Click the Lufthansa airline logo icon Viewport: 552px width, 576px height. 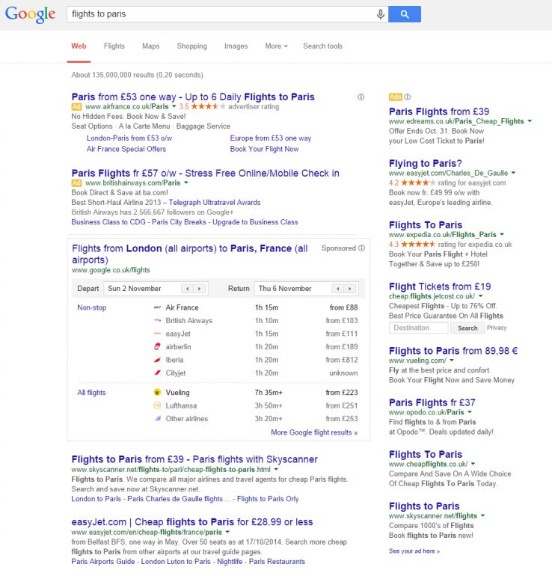(157, 405)
